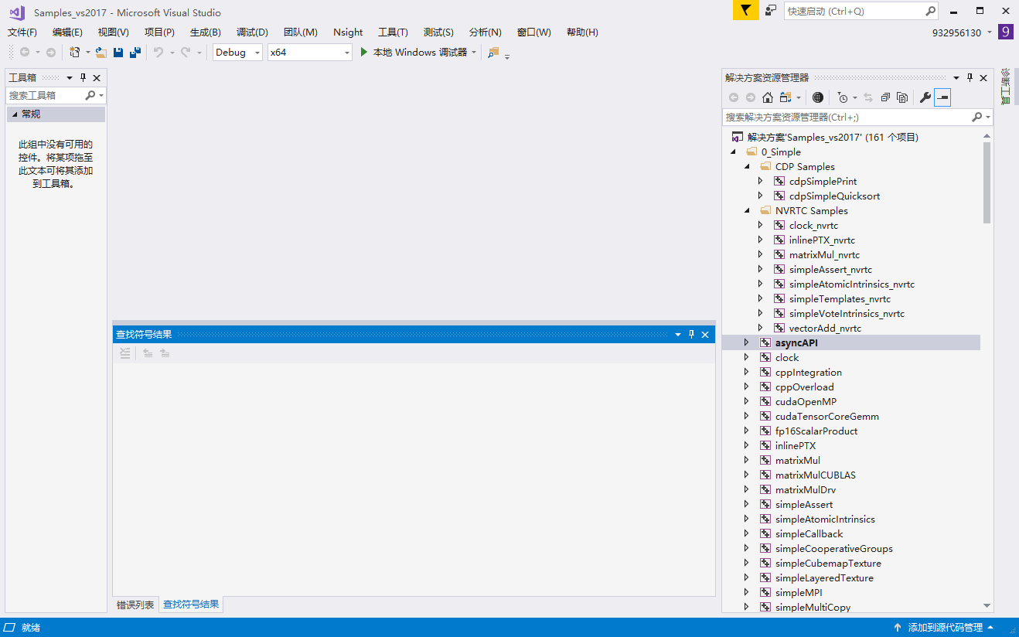Open the Debug configuration dropdown
This screenshot has width=1019, height=637.
(x=257, y=53)
